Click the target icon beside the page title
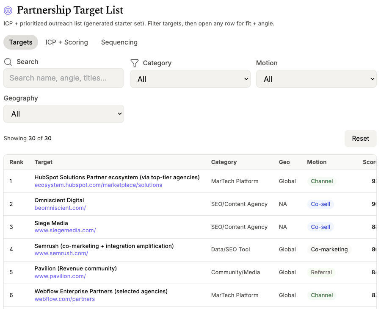 pos(8,11)
